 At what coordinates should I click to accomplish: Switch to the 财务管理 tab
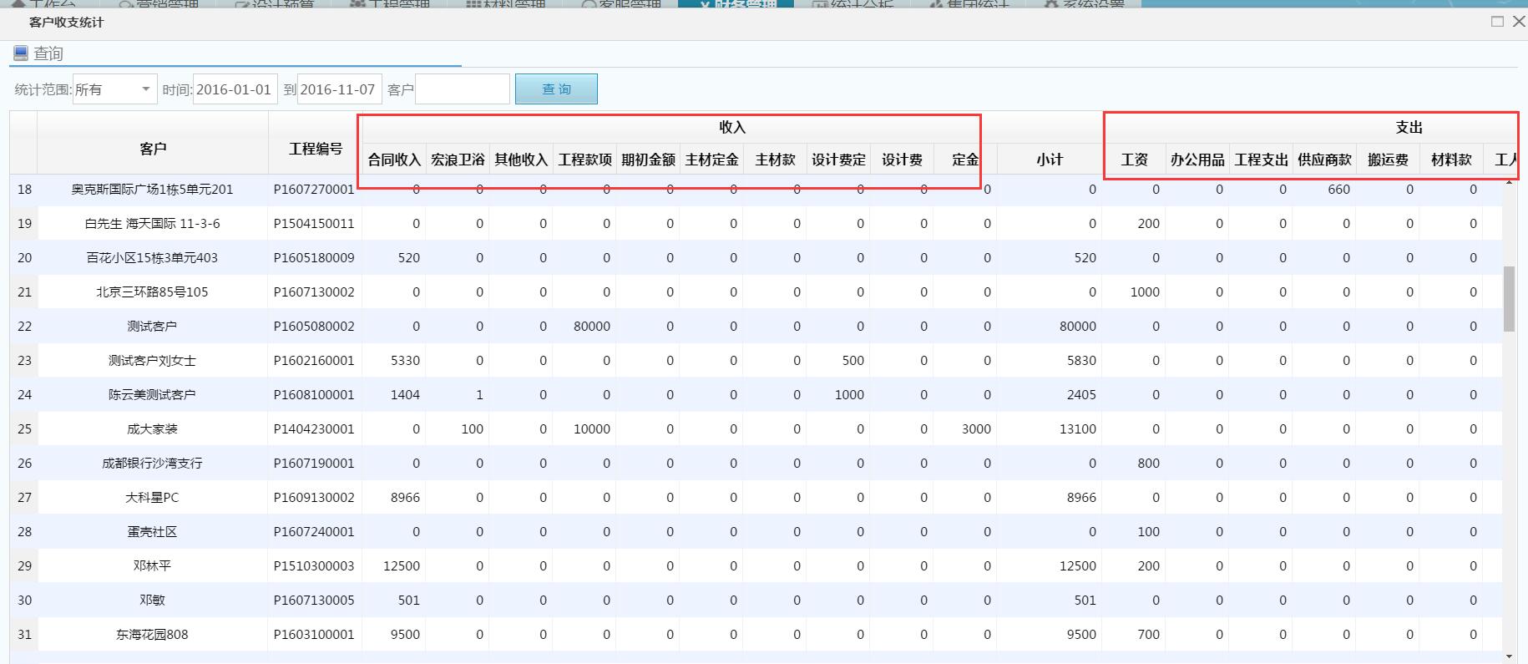tap(735, 4)
